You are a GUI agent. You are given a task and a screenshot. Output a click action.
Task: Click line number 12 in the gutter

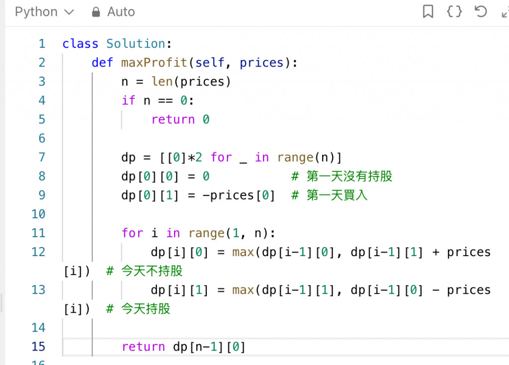tap(38, 252)
